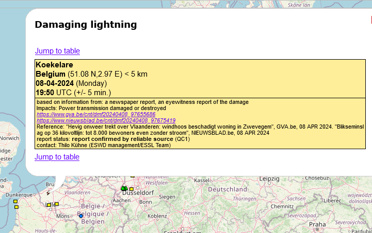Click the time "19:50 UTC"
This screenshot has width=372, height=233.
coord(54,93)
